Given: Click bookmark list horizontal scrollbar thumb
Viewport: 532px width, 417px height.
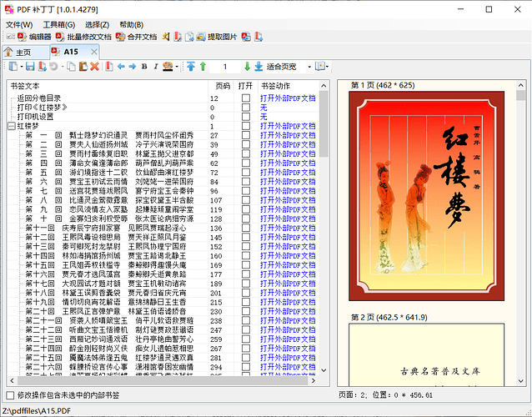Looking at the screenshot, I should point(162,380).
